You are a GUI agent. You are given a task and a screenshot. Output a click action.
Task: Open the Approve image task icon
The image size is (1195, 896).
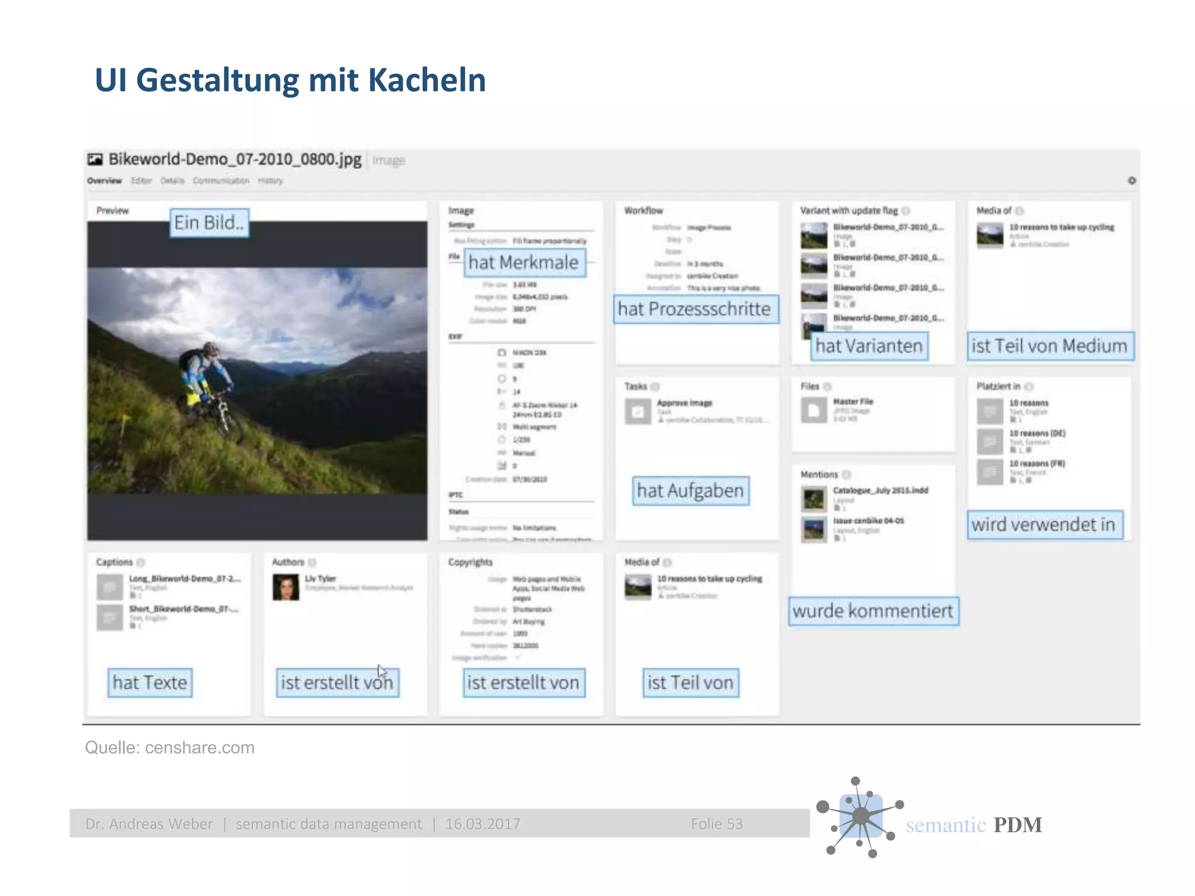tap(638, 411)
